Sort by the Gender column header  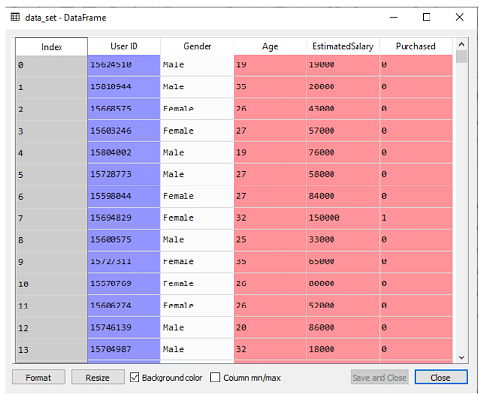(197, 47)
